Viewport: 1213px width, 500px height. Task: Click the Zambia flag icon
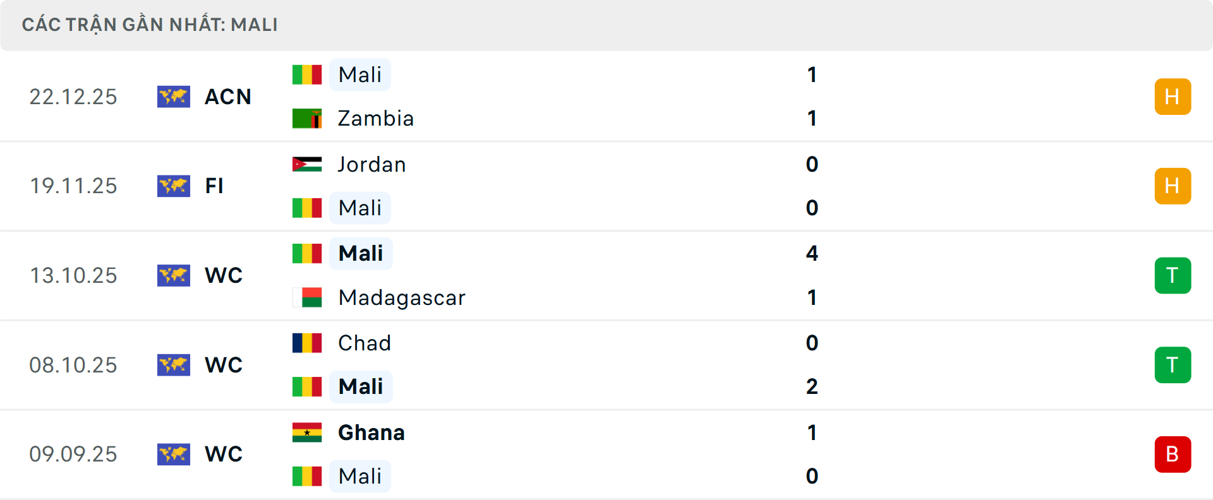[307, 119]
